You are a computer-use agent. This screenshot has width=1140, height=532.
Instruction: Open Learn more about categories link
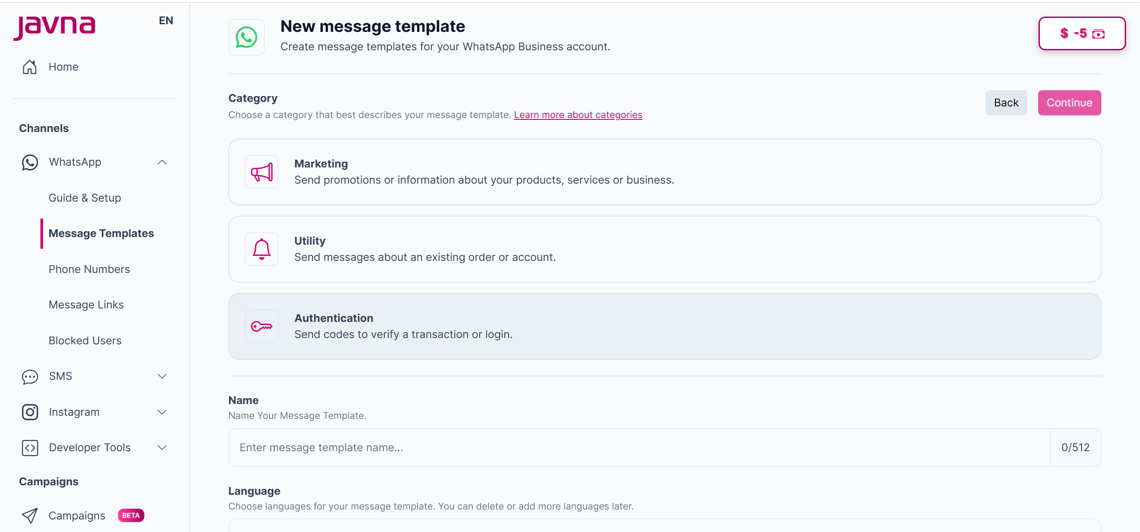point(578,115)
